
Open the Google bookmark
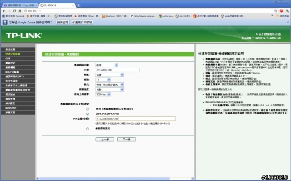click(x=166, y=16)
